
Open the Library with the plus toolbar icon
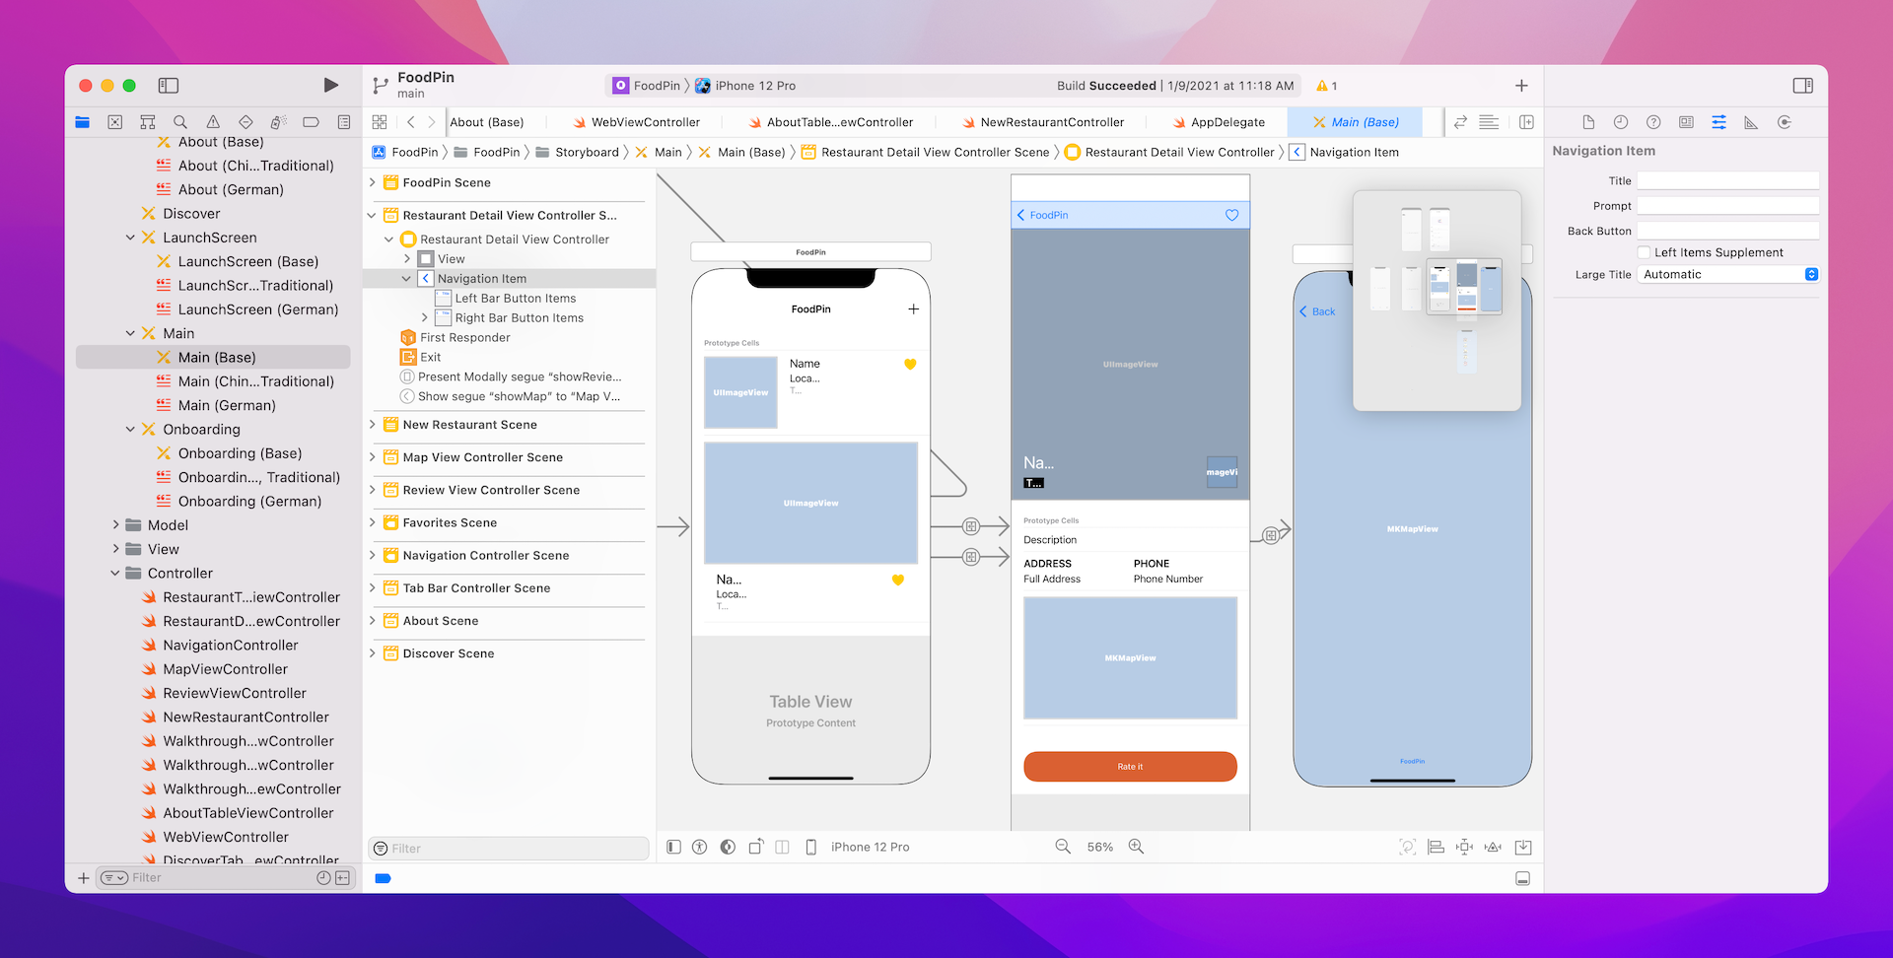point(1521,86)
